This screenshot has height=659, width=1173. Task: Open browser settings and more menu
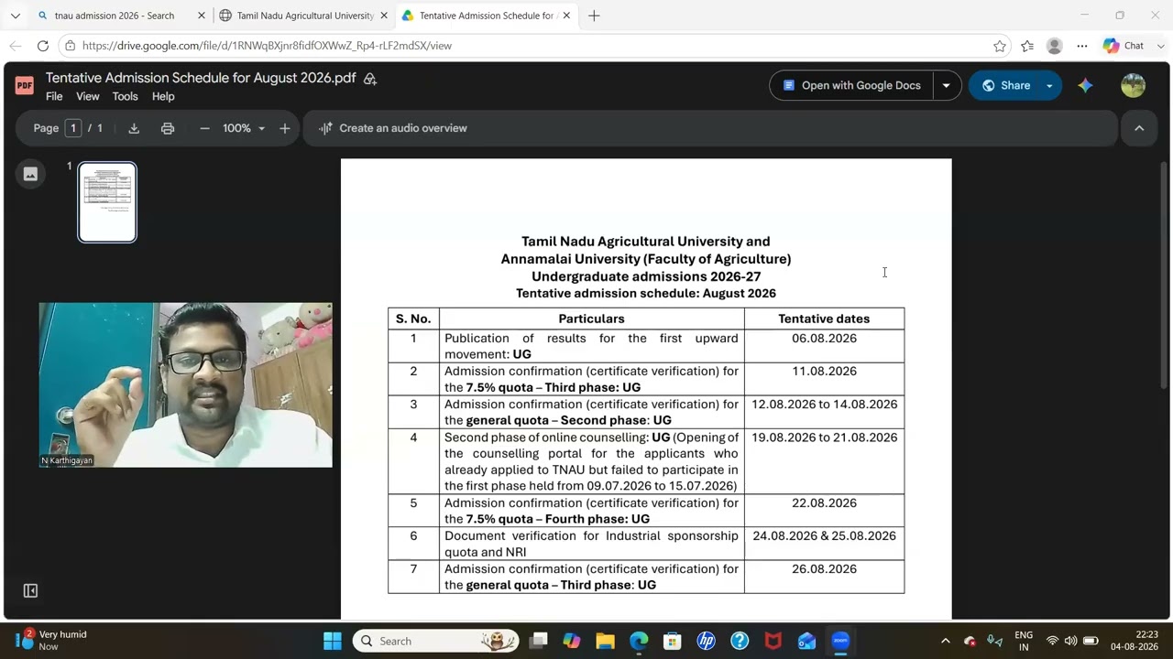(1082, 46)
